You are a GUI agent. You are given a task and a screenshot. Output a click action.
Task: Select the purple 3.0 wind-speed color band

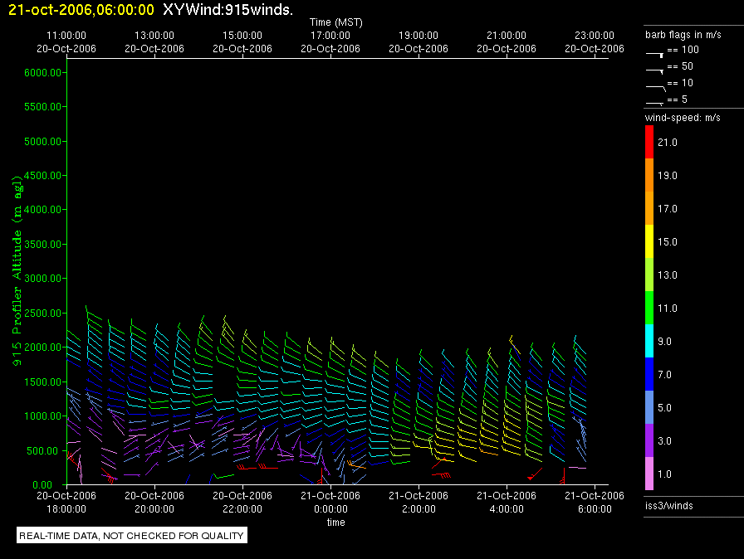[x=650, y=440]
